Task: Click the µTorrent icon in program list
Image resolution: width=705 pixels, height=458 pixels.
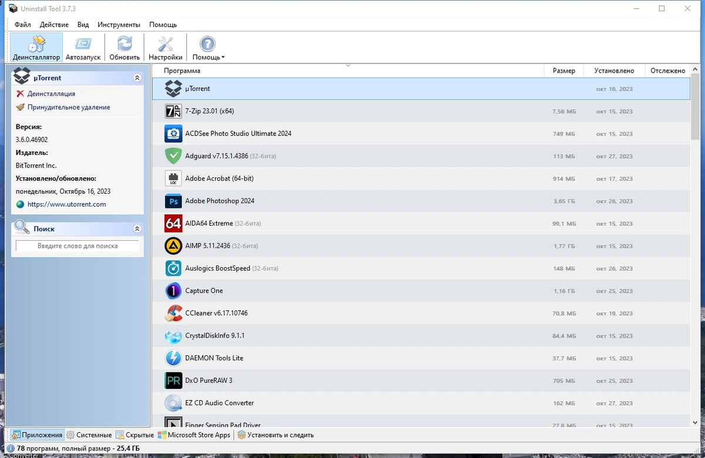Action: (173, 89)
